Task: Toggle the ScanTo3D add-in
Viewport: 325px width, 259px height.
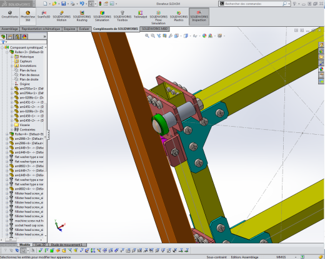Action: pos(44,14)
